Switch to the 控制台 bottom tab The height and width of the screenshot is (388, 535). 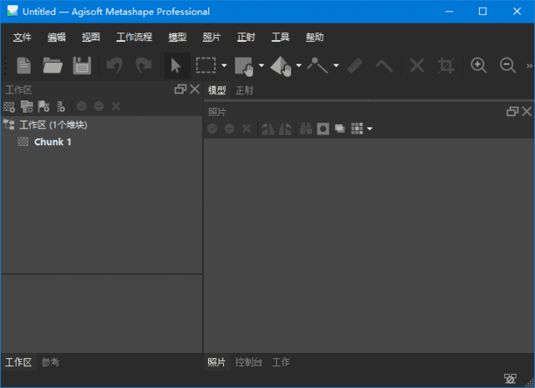pos(248,362)
